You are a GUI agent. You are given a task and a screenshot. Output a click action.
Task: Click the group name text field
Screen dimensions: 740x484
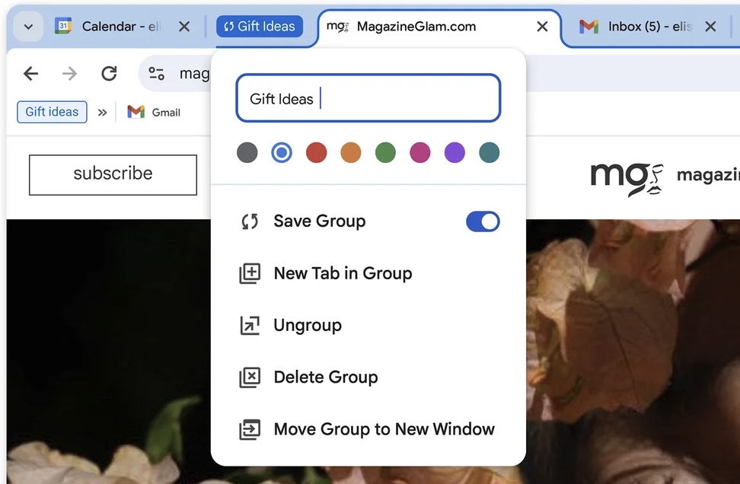click(x=368, y=99)
